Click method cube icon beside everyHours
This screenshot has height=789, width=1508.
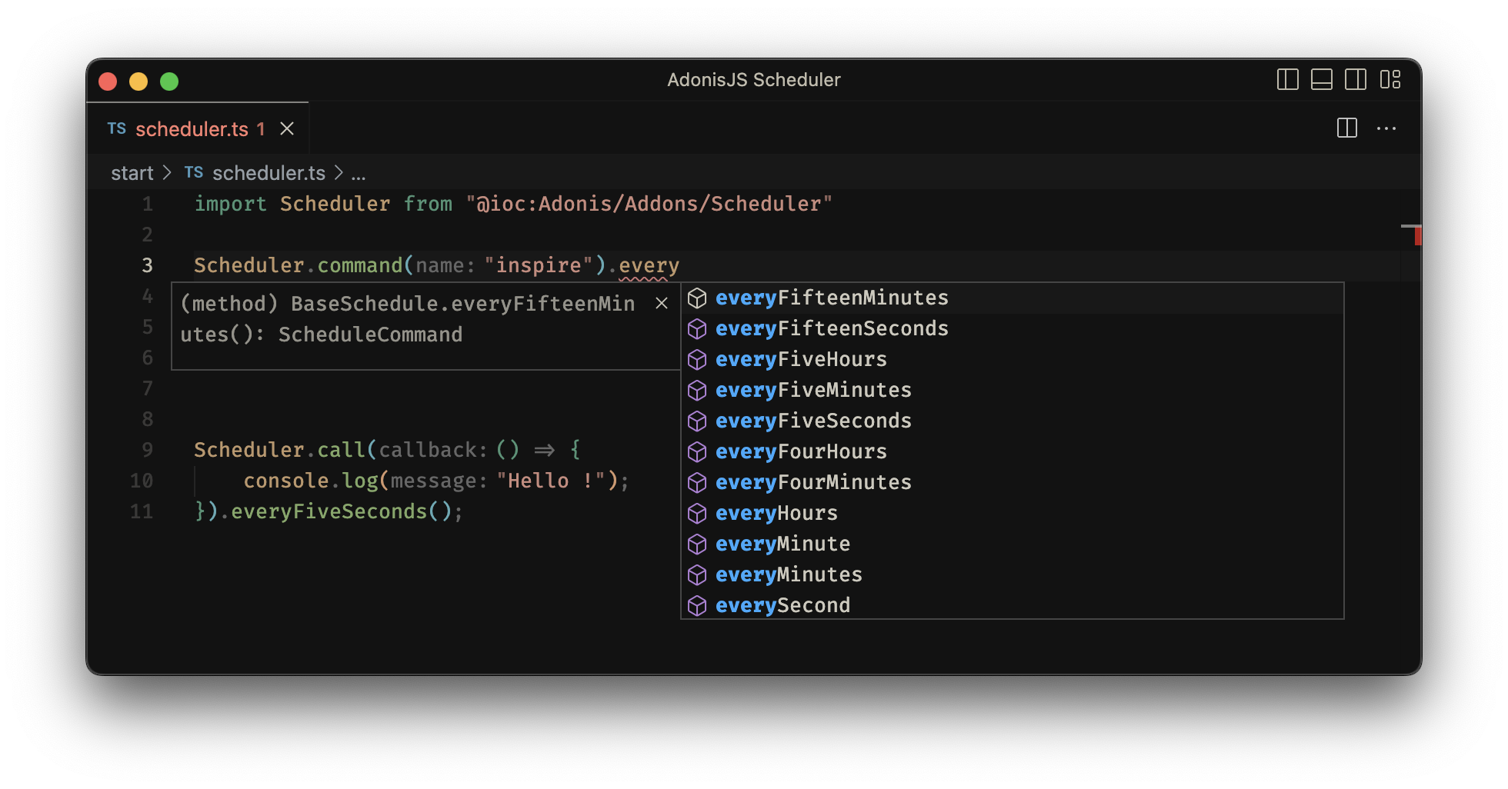(697, 514)
